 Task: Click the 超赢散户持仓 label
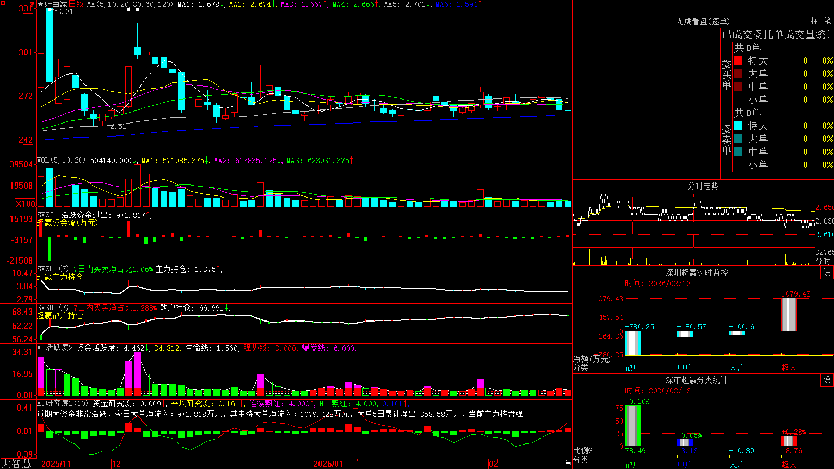(x=60, y=316)
